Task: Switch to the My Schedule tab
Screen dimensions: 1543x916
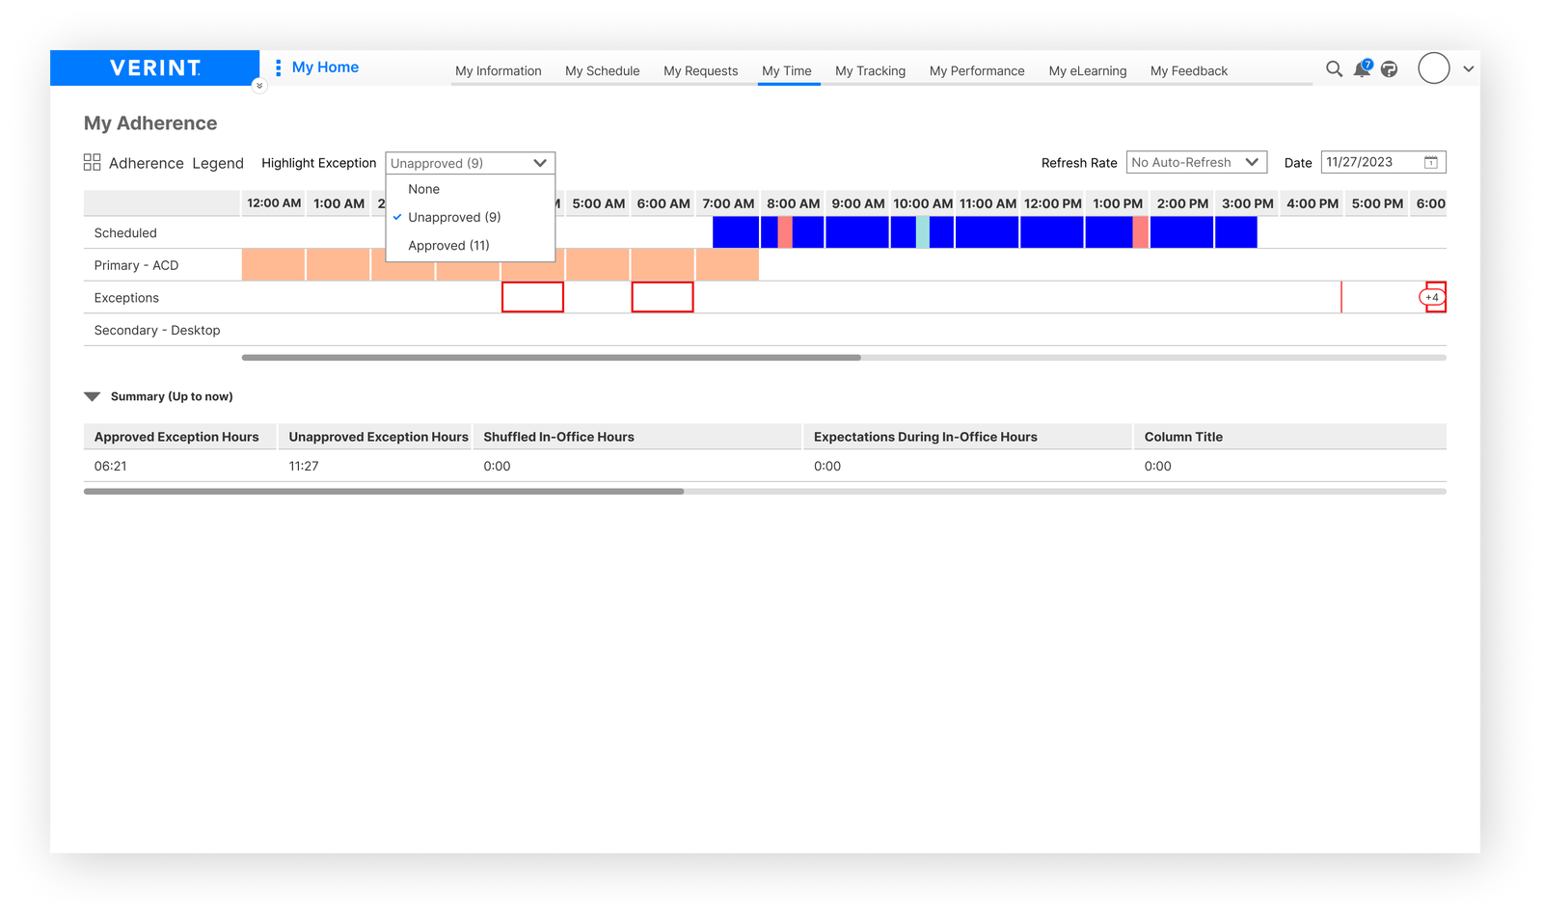Action: coord(602,71)
